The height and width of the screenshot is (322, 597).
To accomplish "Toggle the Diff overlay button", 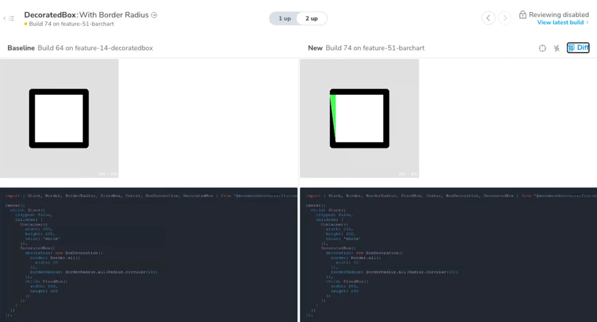I will coord(578,48).
